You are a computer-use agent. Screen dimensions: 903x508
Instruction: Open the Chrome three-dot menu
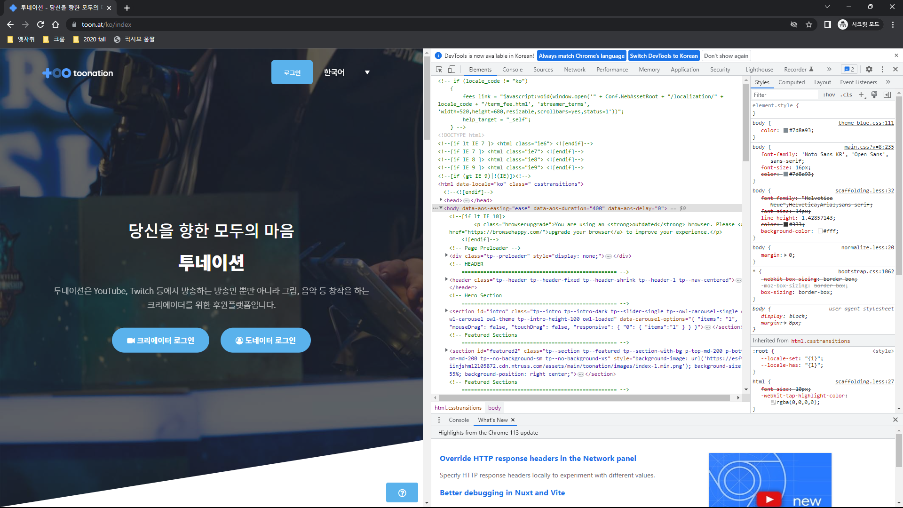coord(893,24)
